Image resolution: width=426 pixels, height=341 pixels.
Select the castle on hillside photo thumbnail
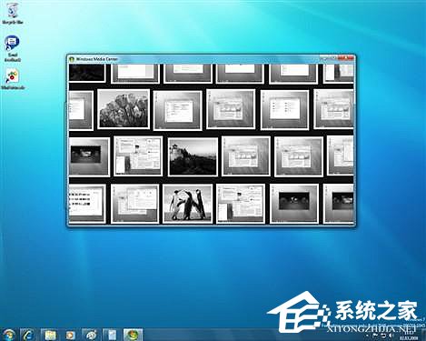(x=193, y=156)
